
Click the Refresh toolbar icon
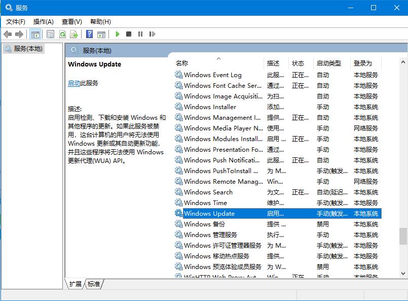click(x=62, y=34)
